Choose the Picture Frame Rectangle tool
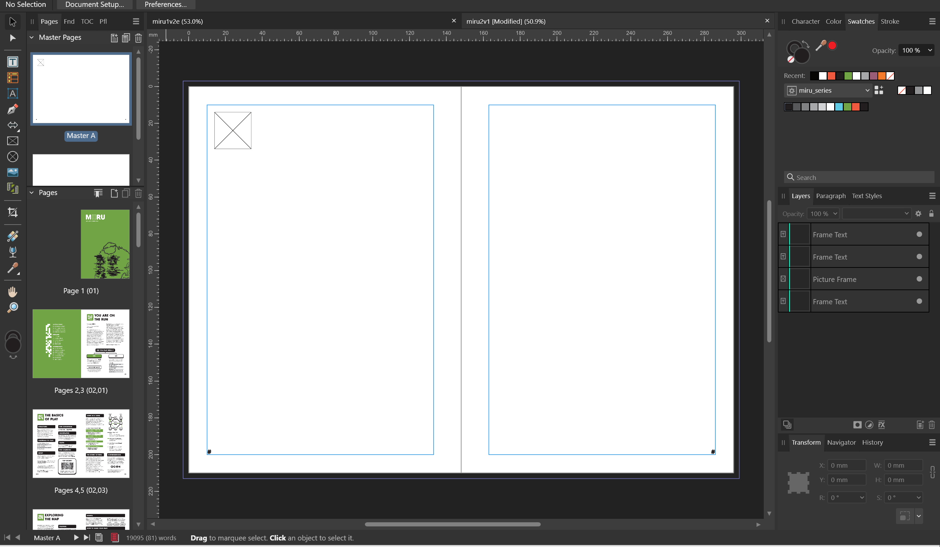This screenshot has height=547, width=940. [13, 141]
